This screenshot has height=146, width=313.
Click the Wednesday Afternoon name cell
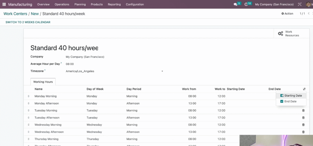tap(49, 132)
